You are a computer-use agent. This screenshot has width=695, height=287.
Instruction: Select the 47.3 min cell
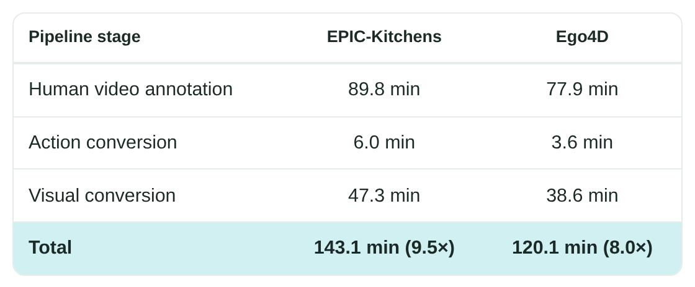tap(384, 195)
